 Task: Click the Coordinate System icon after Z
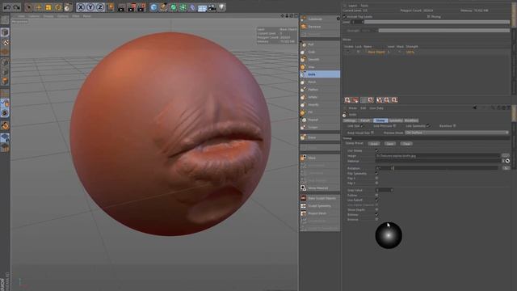click(110, 7)
